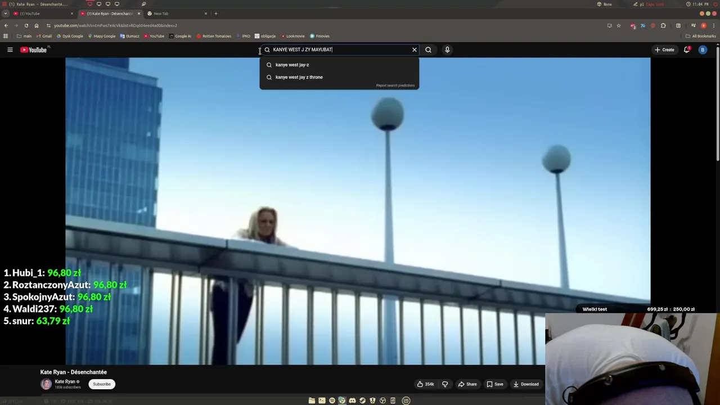Like the video with thumbs up
Image resolution: width=720 pixels, height=405 pixels.
pyautogui.click(x=425, y=384)
